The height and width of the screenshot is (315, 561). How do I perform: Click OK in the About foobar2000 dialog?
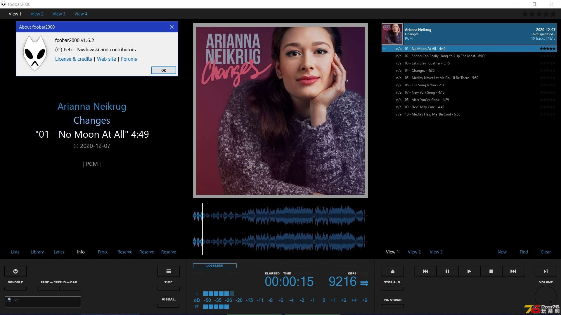[x=164, y=70]
